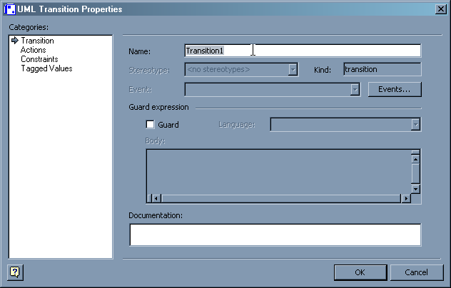Confirm with the OK button

point(360,272)
